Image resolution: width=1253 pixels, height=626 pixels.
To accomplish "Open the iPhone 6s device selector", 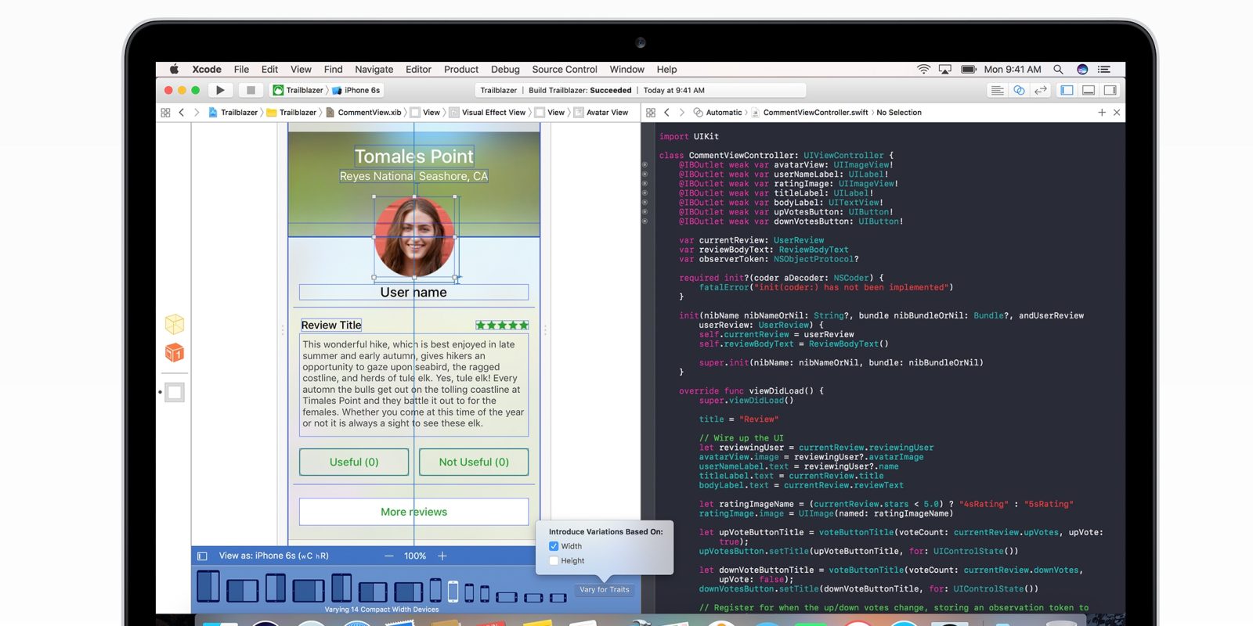I will (356, 90).
